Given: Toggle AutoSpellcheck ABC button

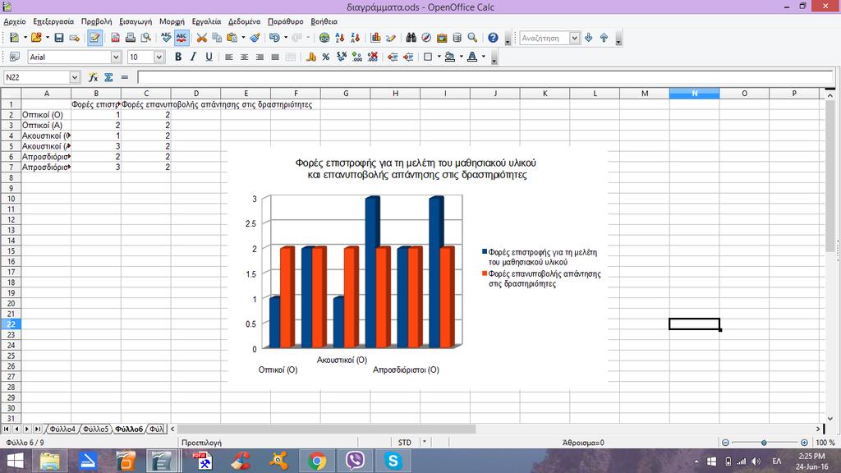Looking at the screenshot, I should click(182, 38).
